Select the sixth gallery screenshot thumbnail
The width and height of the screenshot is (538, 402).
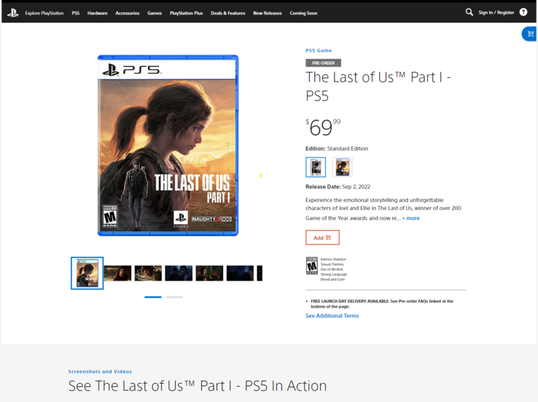tap(240, 274)
